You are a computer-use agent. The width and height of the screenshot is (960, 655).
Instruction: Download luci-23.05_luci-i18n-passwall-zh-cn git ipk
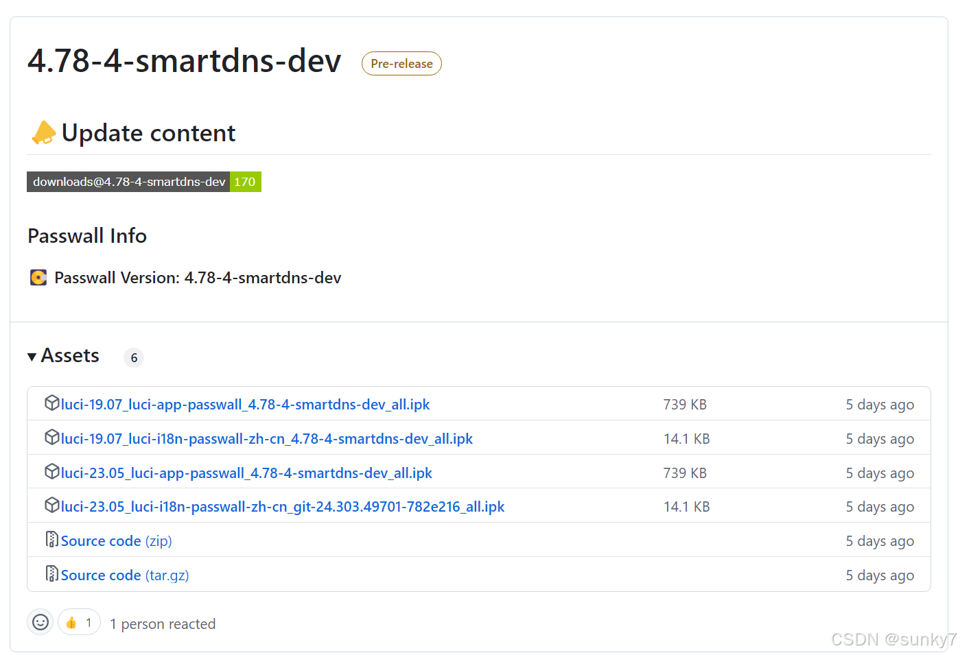(x=282, y=507)
